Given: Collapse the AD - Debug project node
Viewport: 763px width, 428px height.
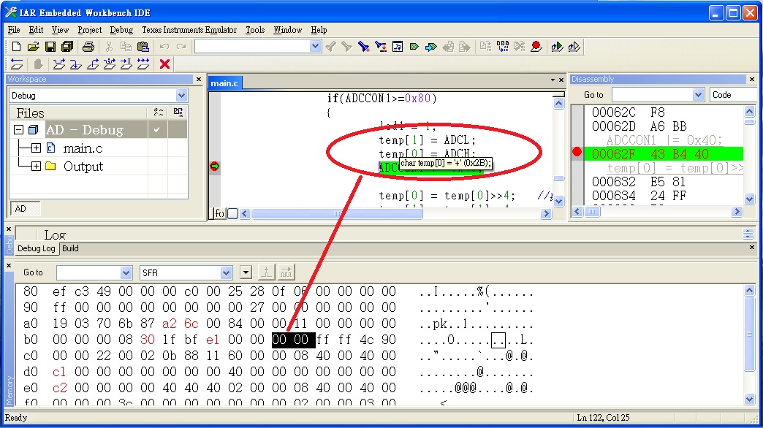Looking at the screenshot, I should tap(18, 130).
